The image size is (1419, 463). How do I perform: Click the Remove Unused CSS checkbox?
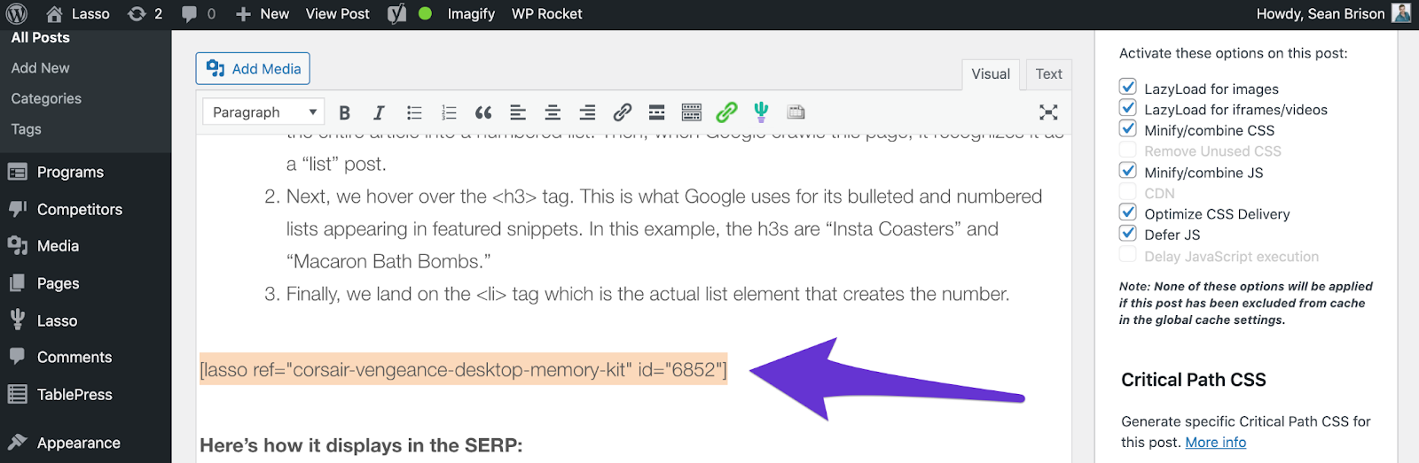pos(1128,150)
